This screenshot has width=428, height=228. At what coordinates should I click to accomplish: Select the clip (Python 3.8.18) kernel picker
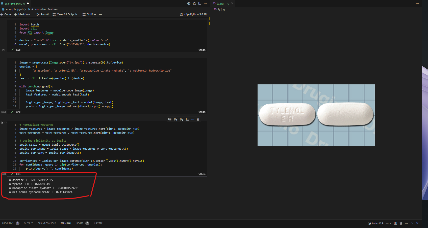[194, 14]
